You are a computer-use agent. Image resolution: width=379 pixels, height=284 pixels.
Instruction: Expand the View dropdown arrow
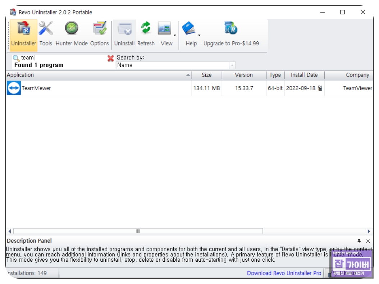[175, 35]
